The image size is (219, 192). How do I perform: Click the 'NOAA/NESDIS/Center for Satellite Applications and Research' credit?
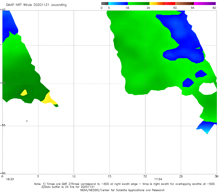[x=122, y=190]
